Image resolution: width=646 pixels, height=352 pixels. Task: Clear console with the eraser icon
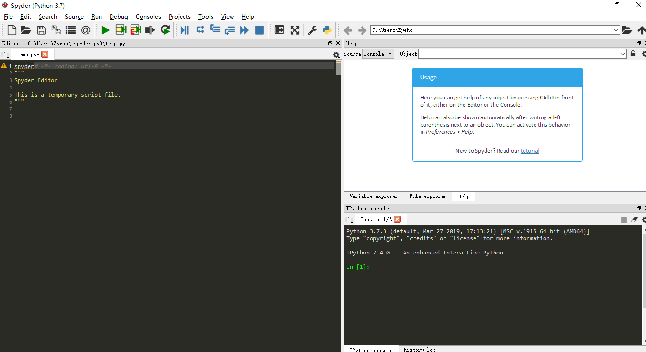[x=634, y=220]
